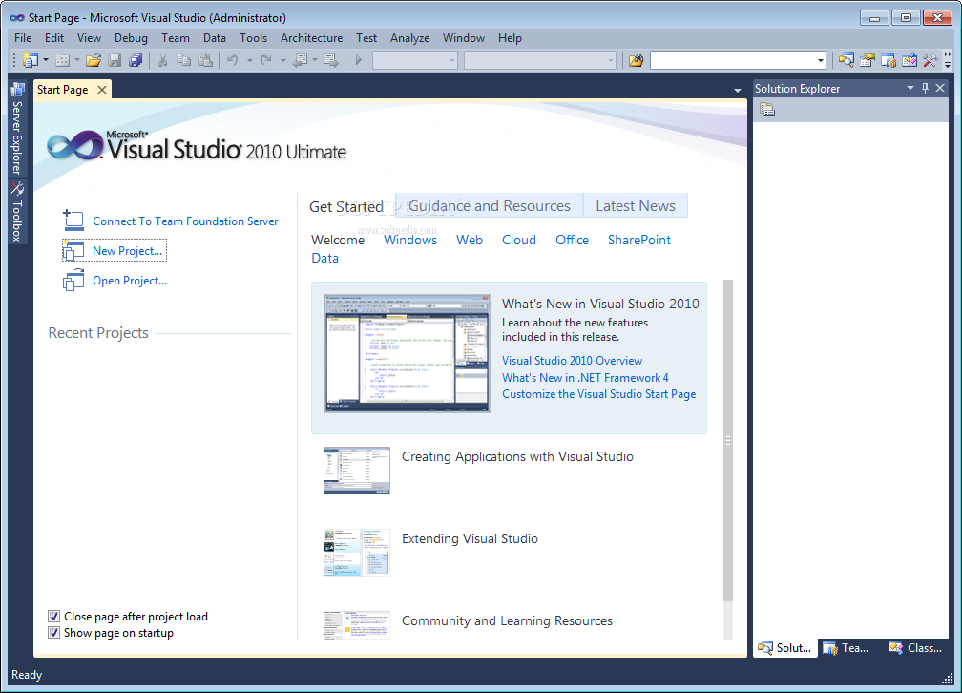The width and height of the screenshot is (962, 693).
Task: Toggle auto-hide pin on Solution Explorer
Action: click(926, 88)
